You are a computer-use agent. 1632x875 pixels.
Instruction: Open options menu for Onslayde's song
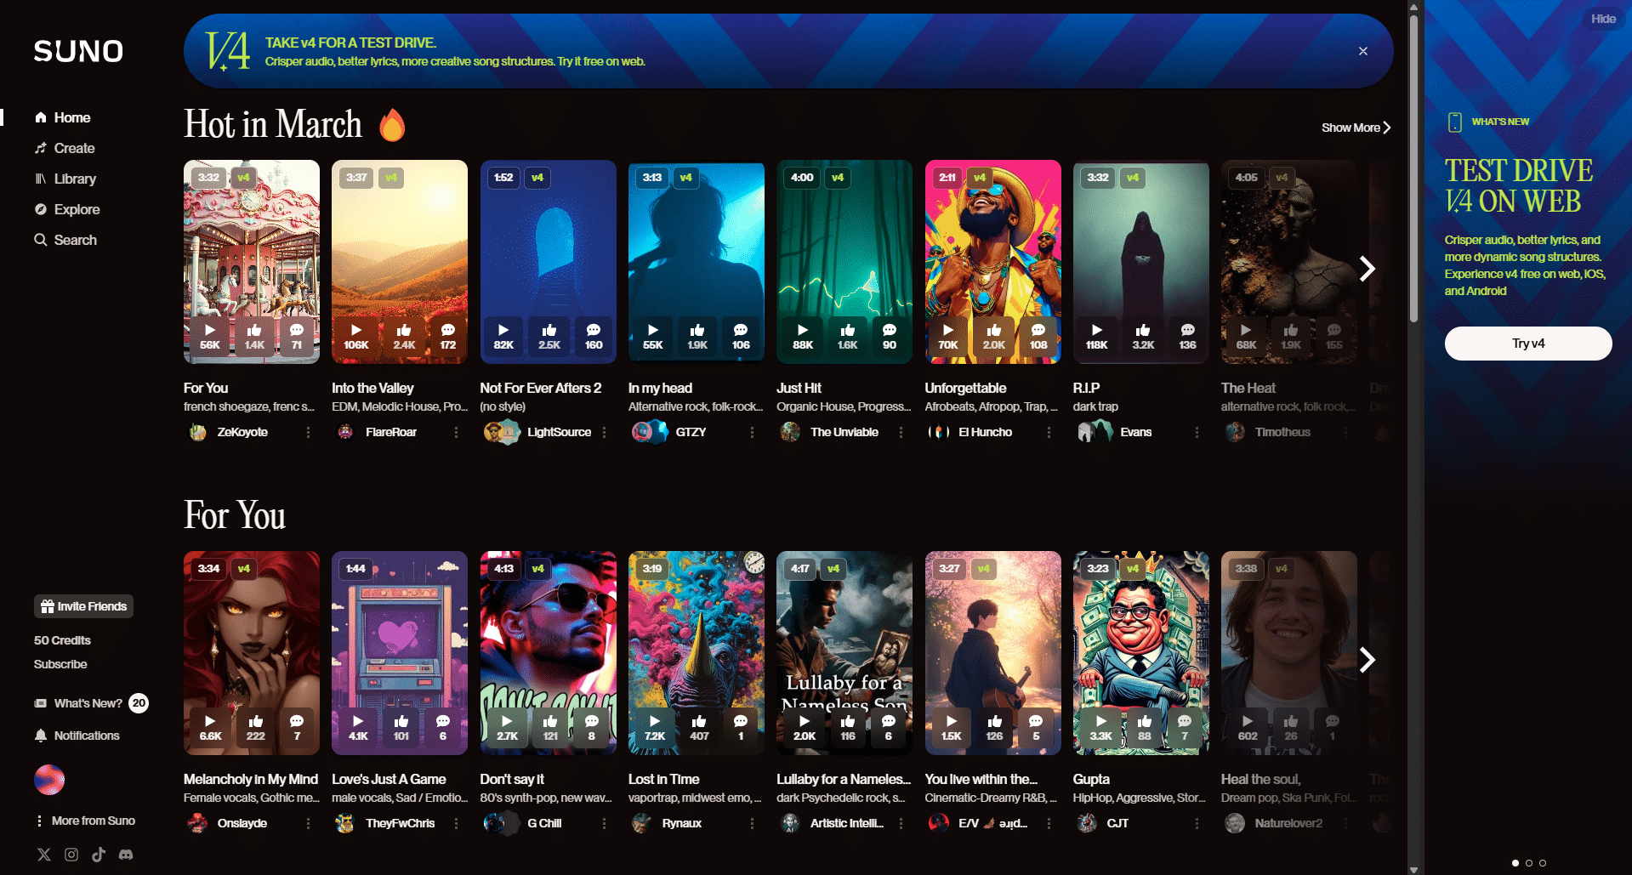point(308,823)
